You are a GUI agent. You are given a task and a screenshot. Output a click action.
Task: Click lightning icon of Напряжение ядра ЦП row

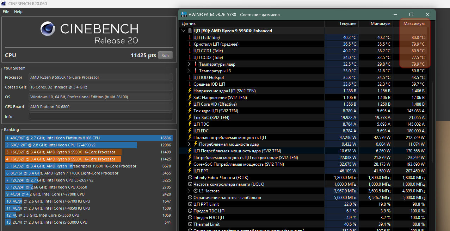(190, 91)
